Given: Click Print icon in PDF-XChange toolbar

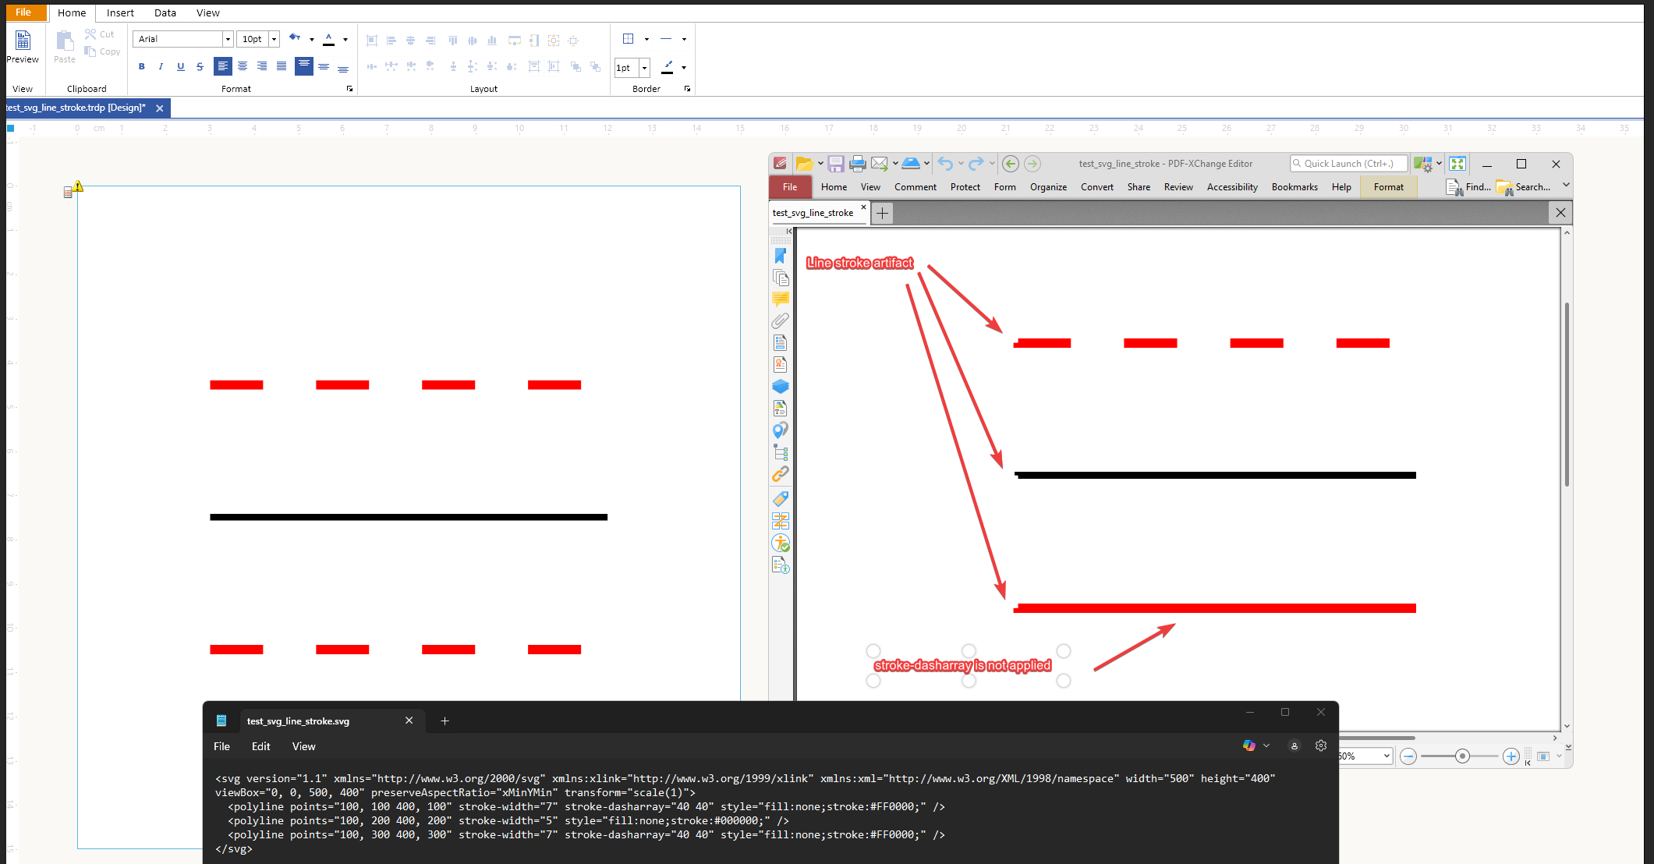Looking at the screenshot, I should (x=858, y=164).
